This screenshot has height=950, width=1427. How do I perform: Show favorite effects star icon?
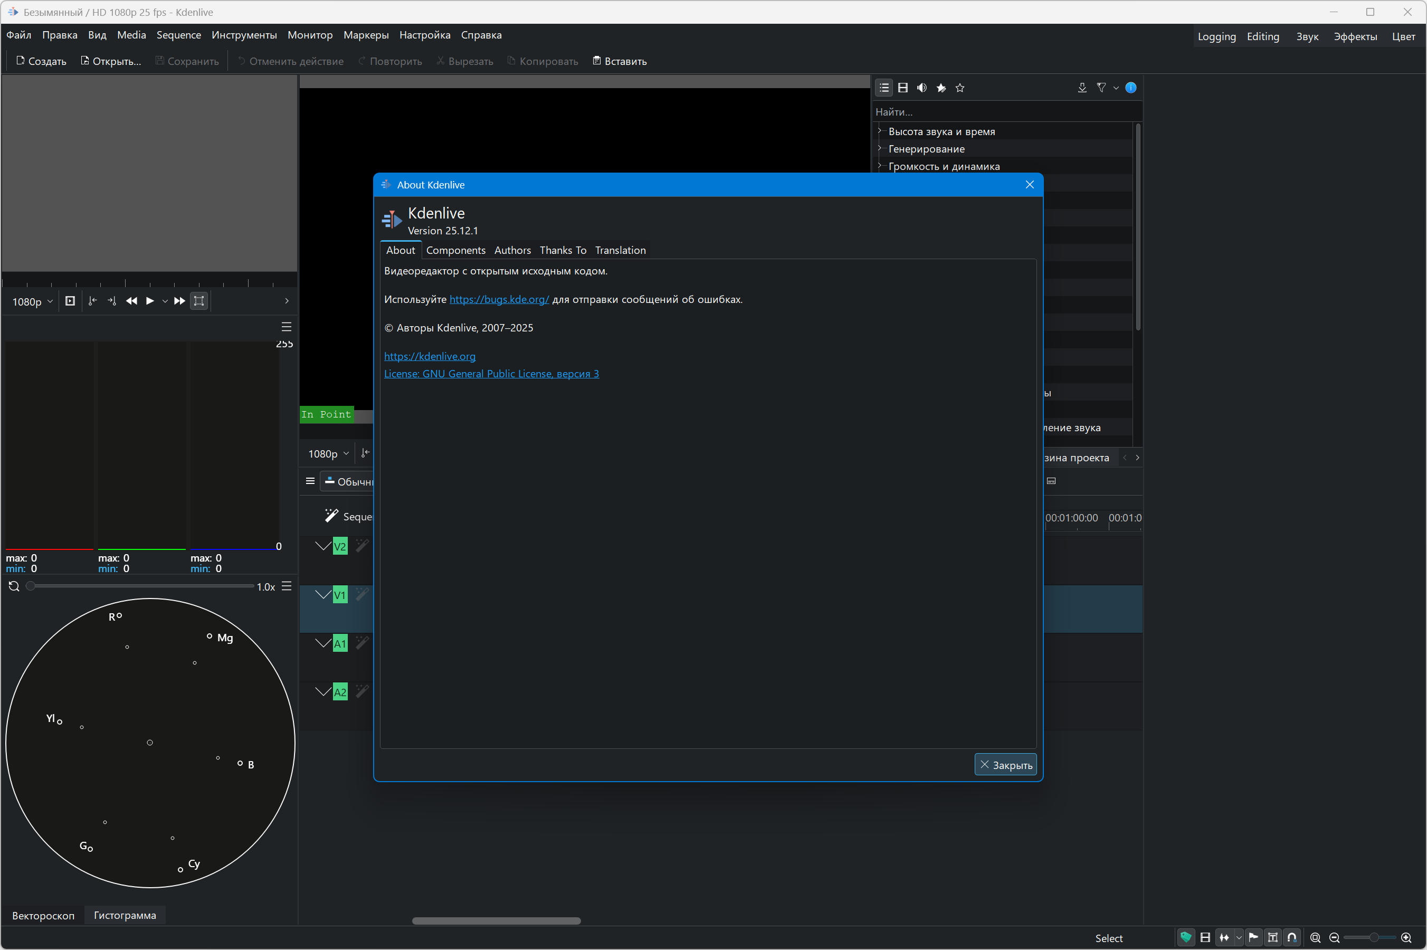960,88
